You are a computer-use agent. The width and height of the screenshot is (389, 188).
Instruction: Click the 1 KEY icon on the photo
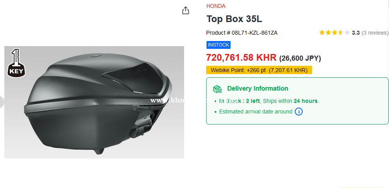pos(15,62)
